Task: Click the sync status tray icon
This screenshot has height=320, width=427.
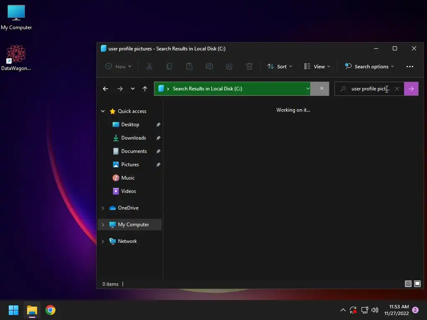Action: (353, 310)
